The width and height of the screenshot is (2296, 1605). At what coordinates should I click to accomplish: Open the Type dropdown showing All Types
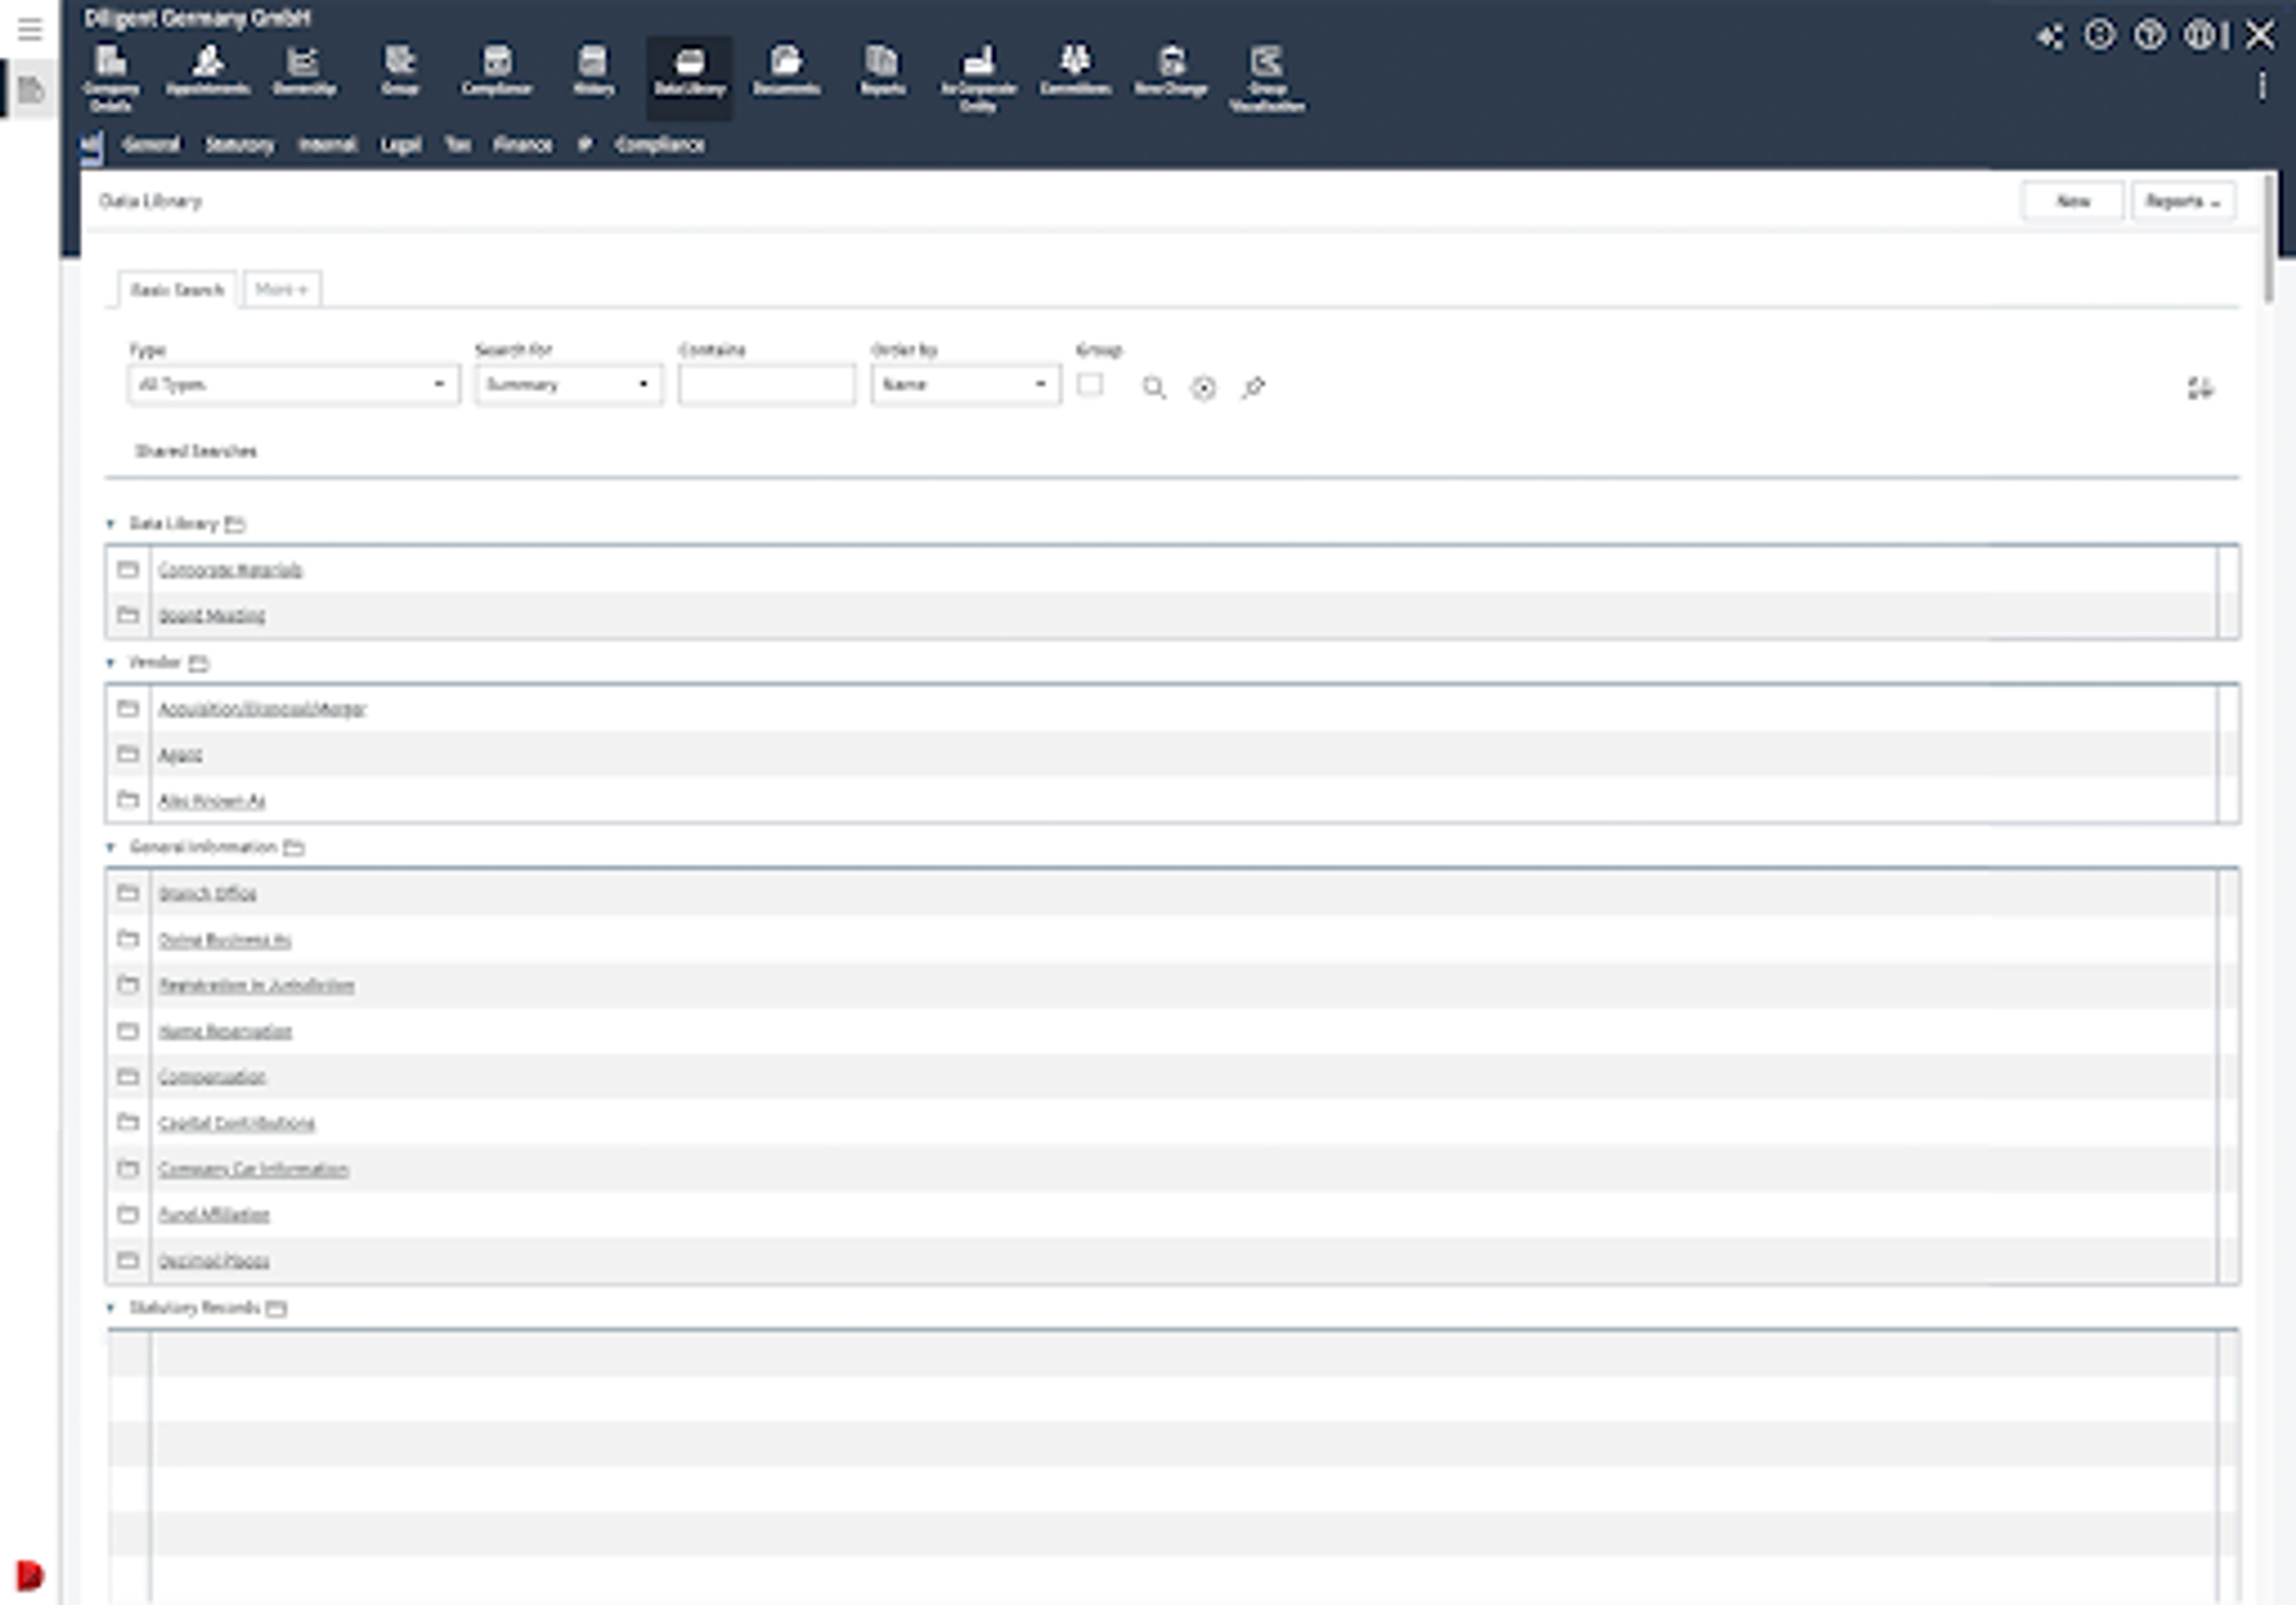click(x=294, y=385)
